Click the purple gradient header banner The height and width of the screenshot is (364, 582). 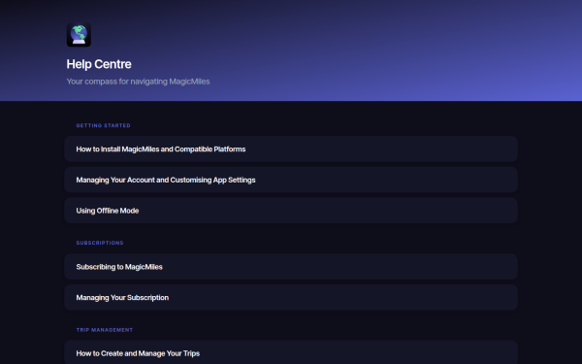pyautogui.click(x=372, y=50)
